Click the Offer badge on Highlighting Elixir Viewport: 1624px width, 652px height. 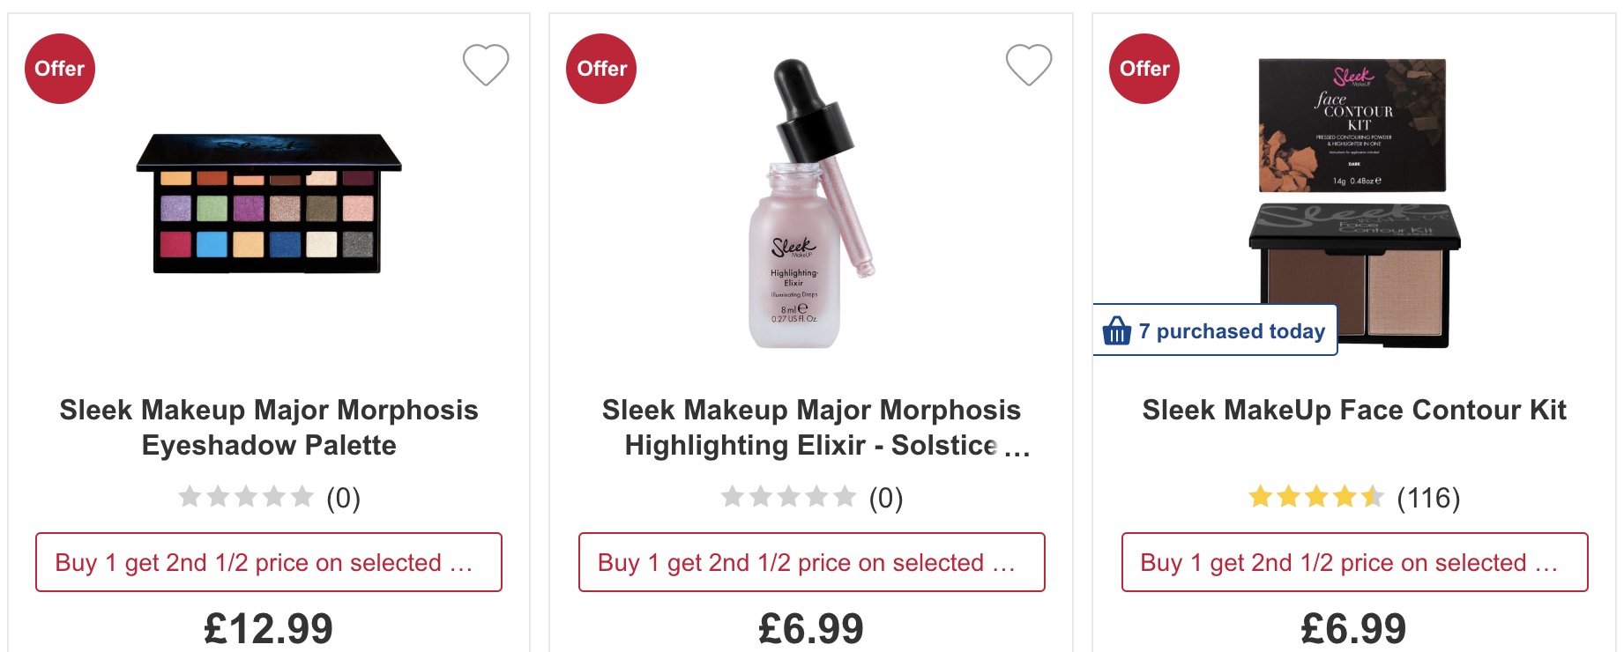[x=602, y=69]
